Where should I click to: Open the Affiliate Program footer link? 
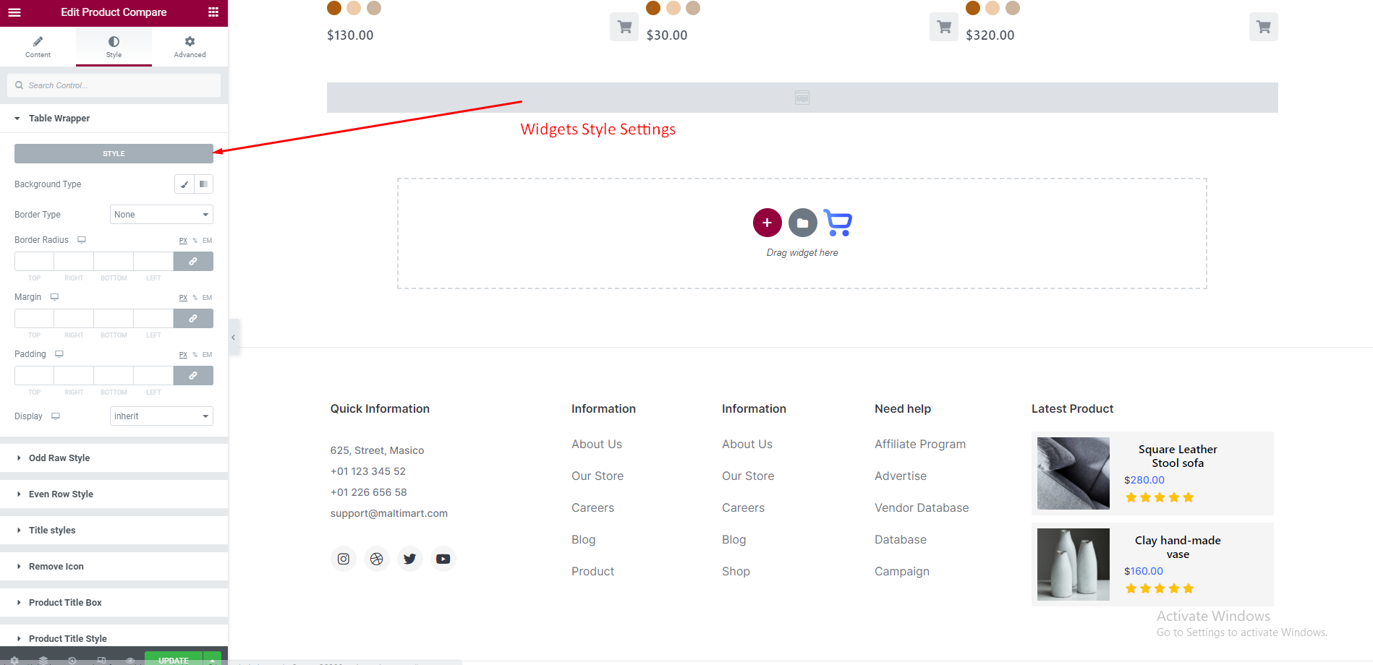tap(919, 444)
